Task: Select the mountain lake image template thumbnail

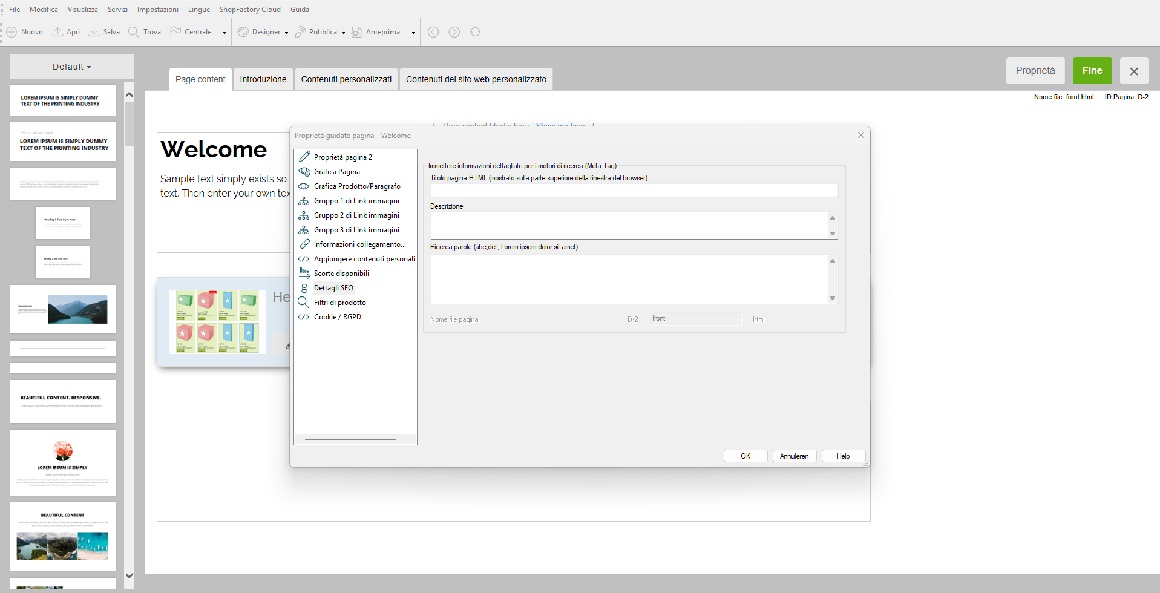Action: click(62, 309)
